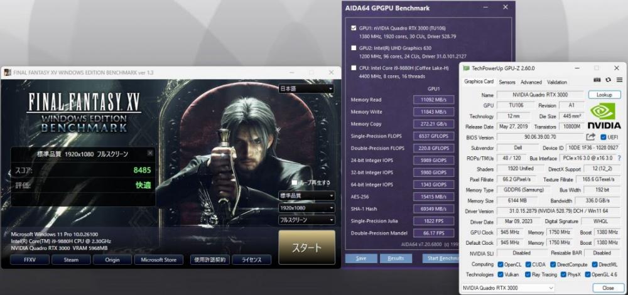Viewport: 628px width, 295px height.
Task: Minimize the AIDA64 GPGPU Benchmark window
Action: pyautogui.click(x=486, y=7)
